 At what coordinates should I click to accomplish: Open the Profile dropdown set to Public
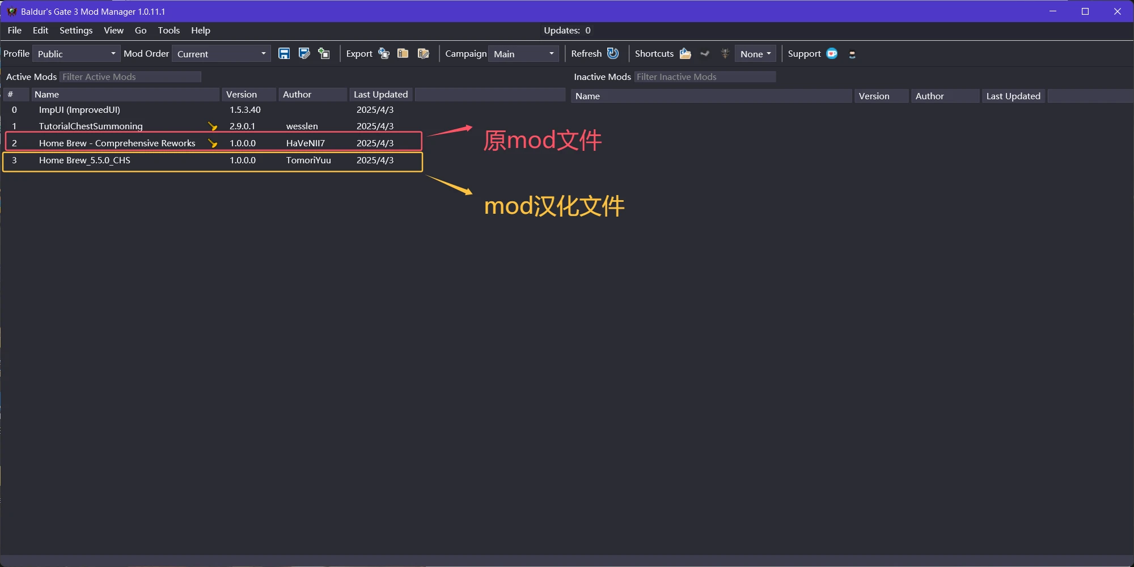tap(77, 54)
